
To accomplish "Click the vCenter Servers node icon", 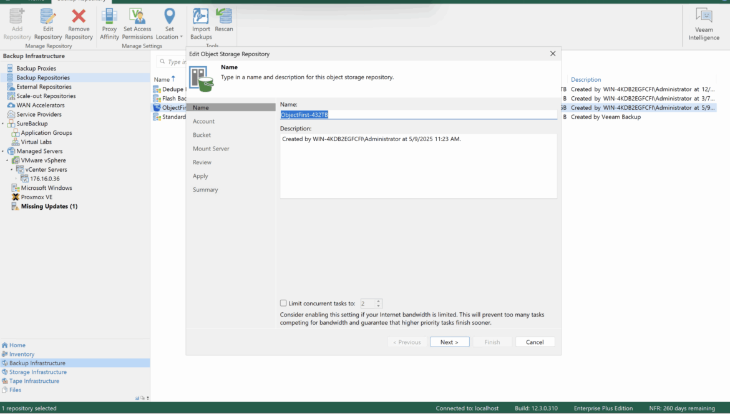I will (x=20, y=169).
